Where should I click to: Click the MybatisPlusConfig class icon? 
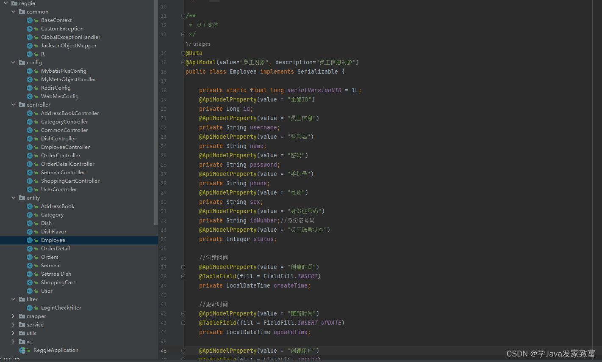tap(30, 71)
